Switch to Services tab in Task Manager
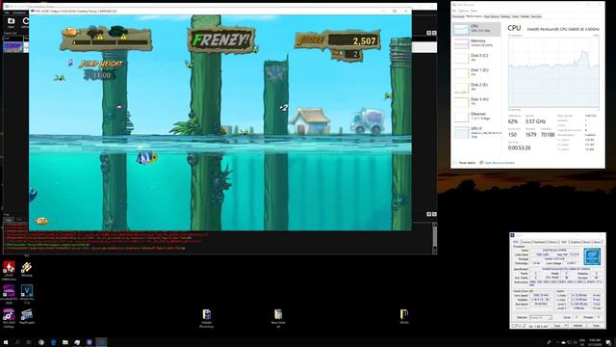 click(x=536, y=16)
